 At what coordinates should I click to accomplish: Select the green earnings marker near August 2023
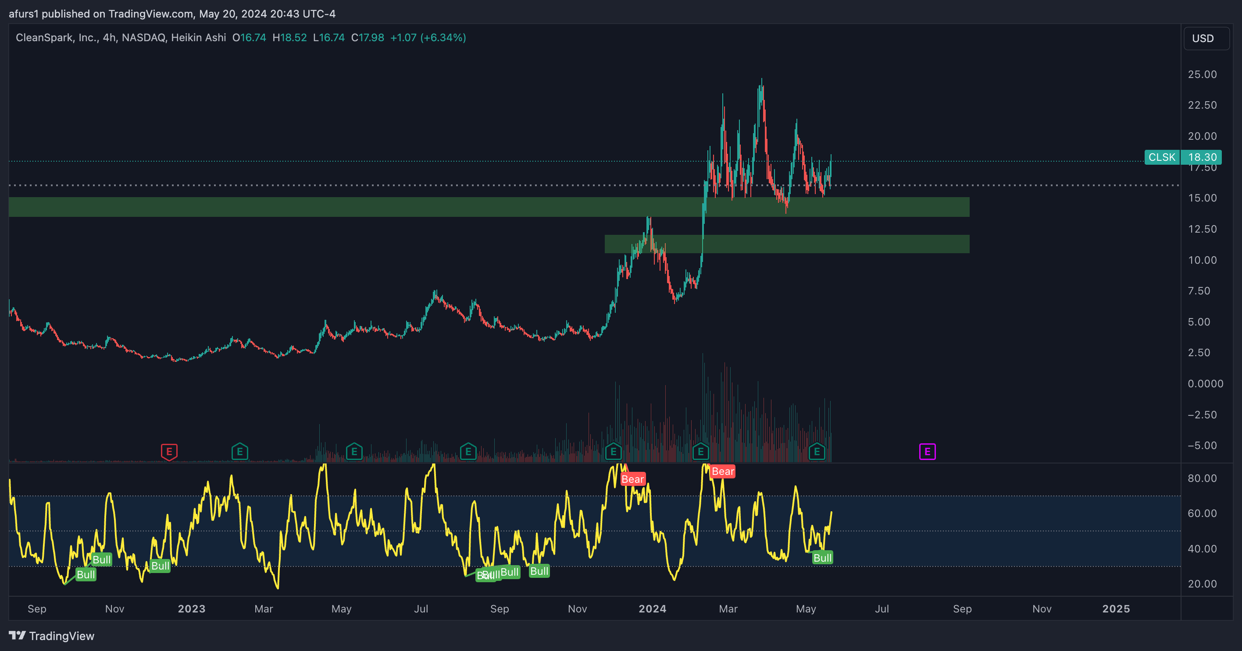468,452
